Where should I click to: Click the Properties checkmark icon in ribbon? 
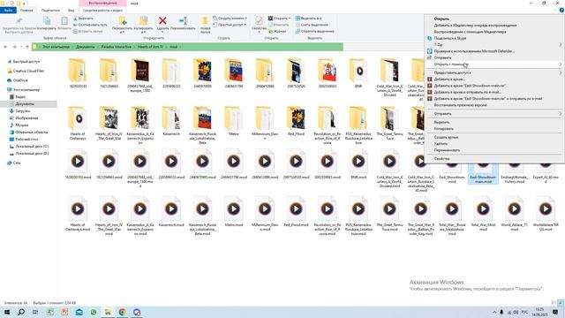click(x=259, y=20)
